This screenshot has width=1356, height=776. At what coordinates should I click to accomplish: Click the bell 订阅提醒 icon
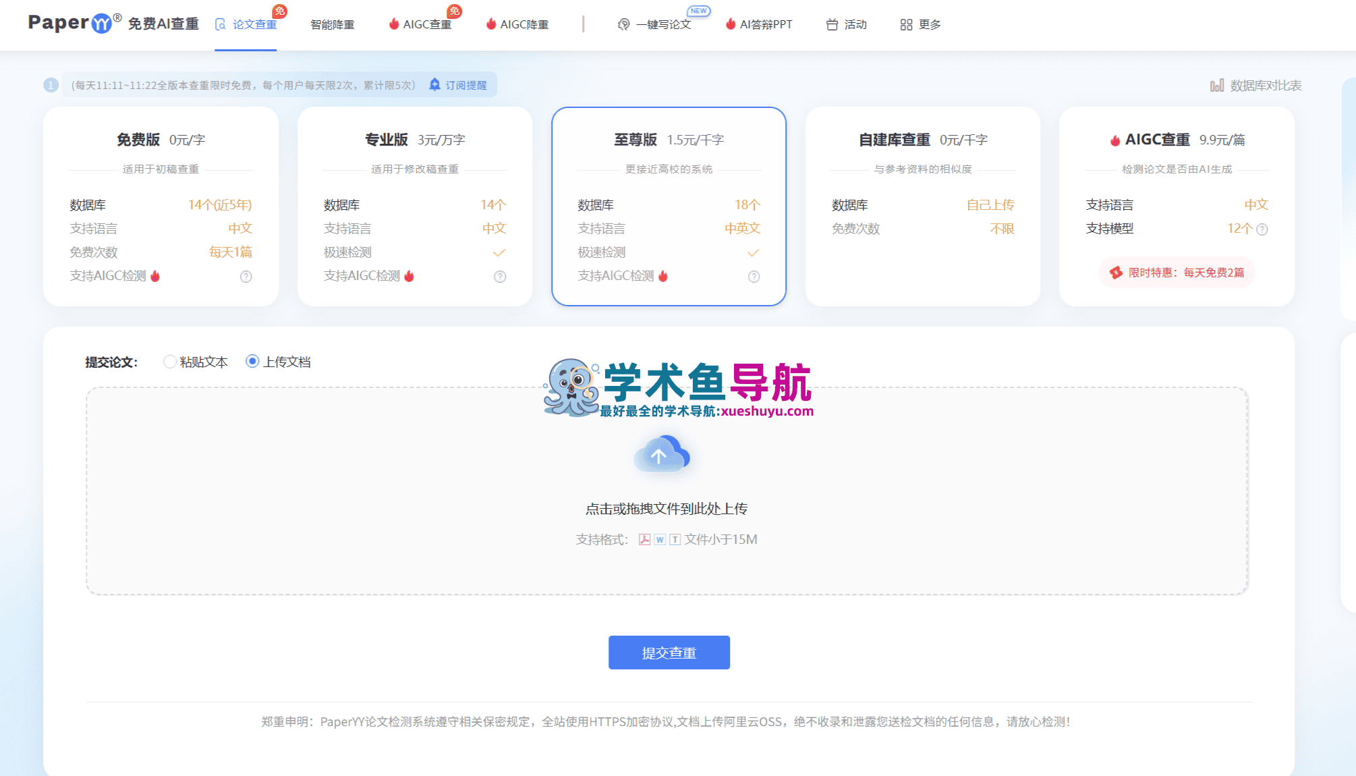435,85
